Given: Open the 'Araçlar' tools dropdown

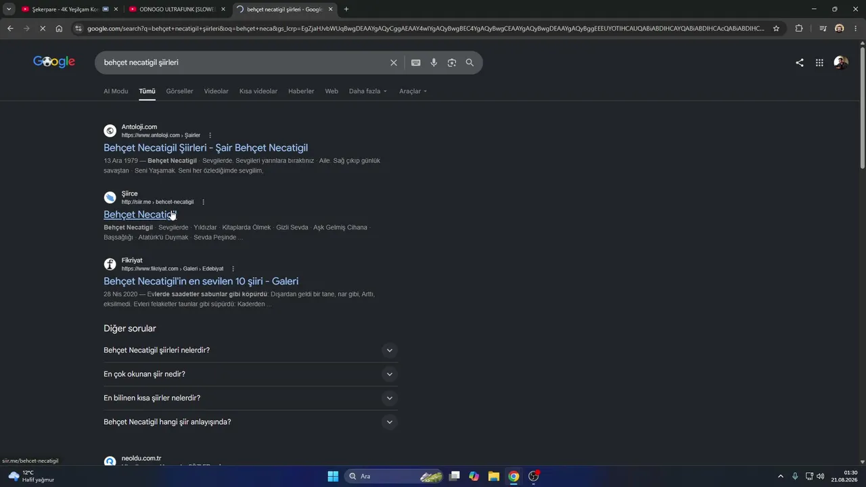Looking at the screenshot, I should [x=413, y=91].
